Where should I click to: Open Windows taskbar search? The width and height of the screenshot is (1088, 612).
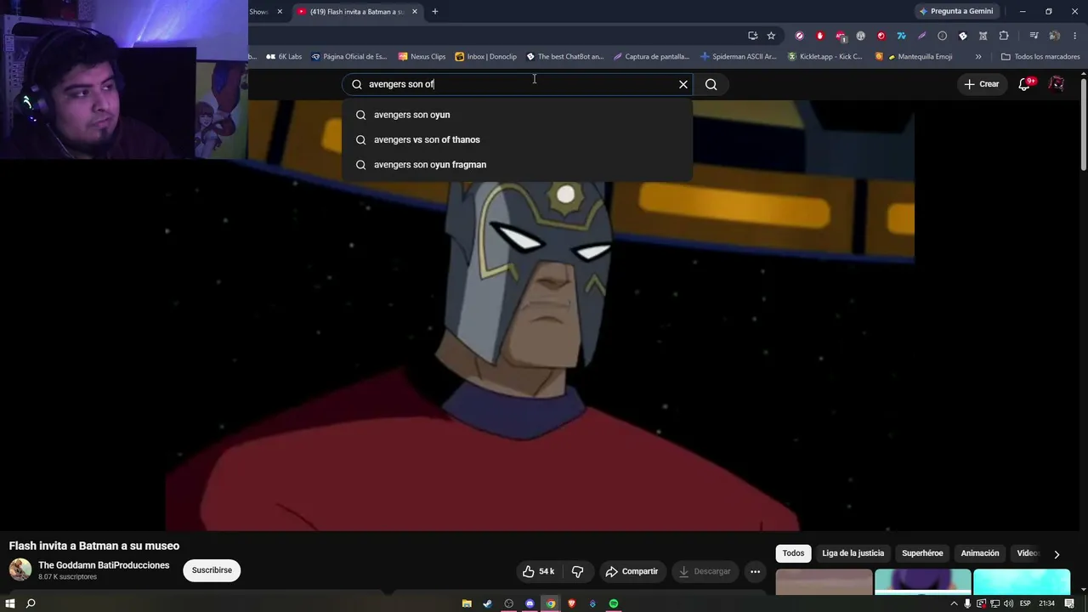tap(31, 603)
